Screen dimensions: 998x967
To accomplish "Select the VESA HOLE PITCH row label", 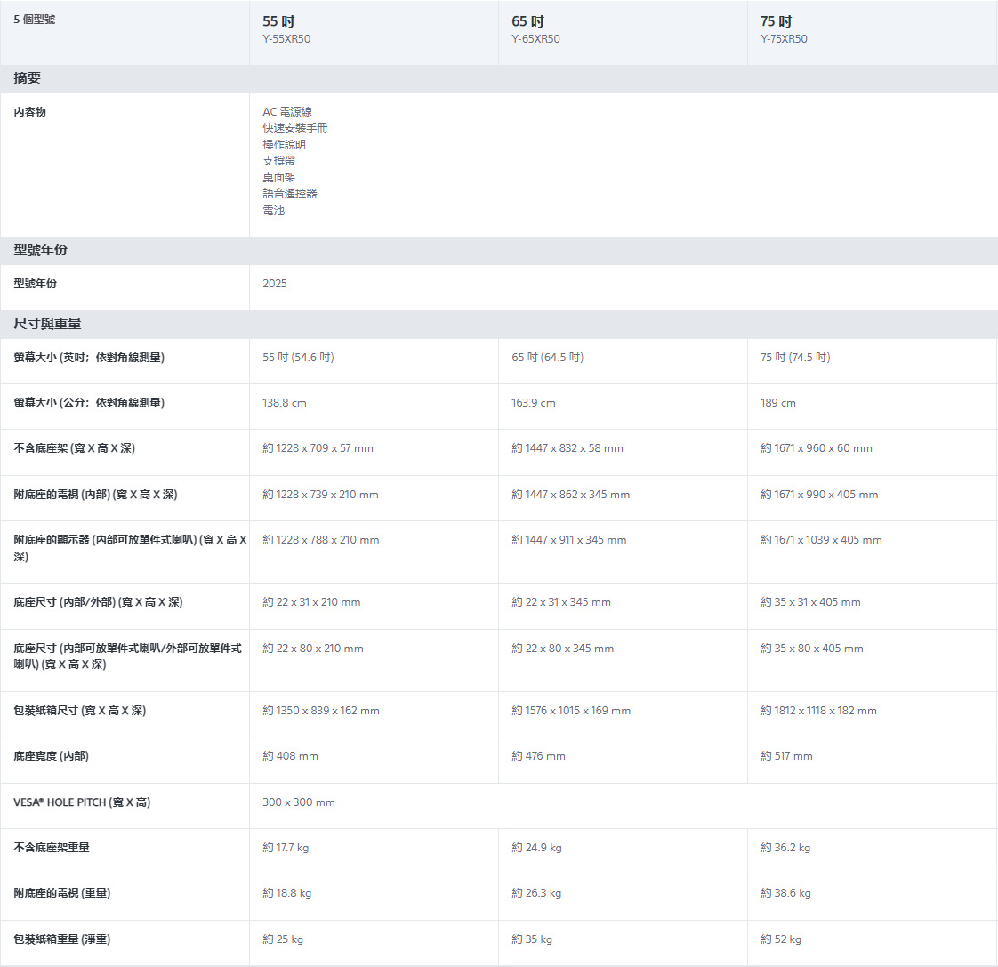I will pyautogui.click(x=82, y=802).
